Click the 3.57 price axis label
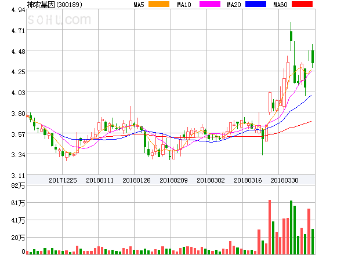348x255 pixels. tap(18, 134)
